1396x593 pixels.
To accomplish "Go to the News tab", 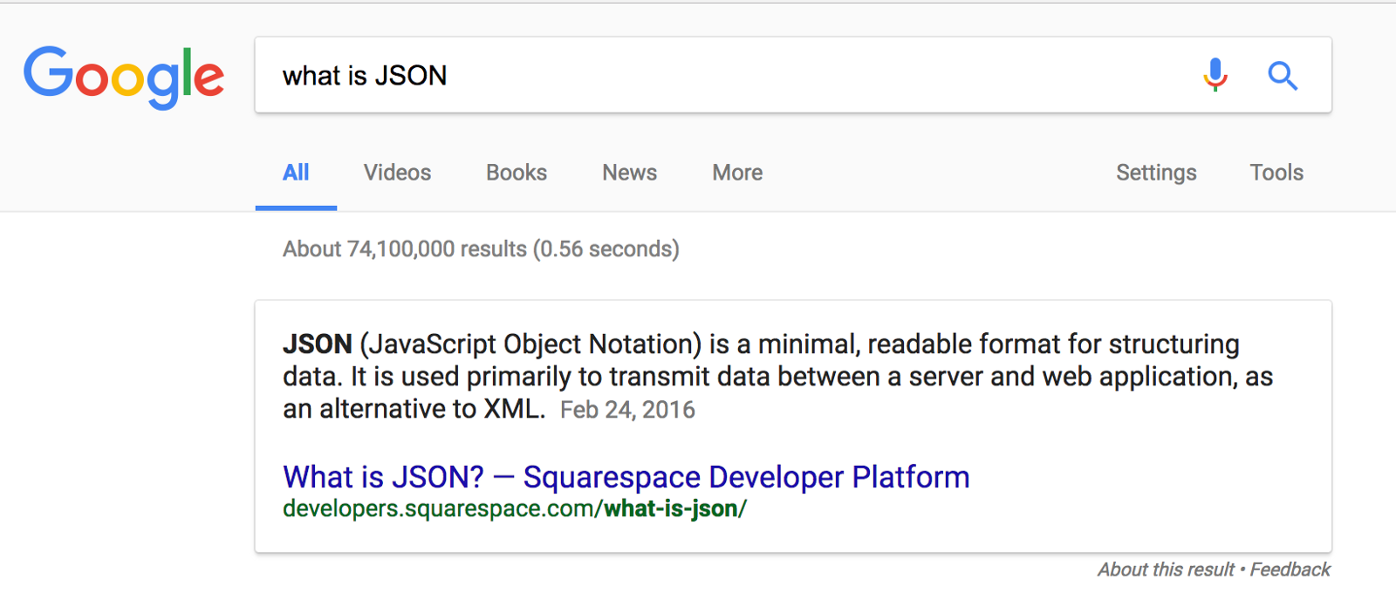I will coord(629,173).
